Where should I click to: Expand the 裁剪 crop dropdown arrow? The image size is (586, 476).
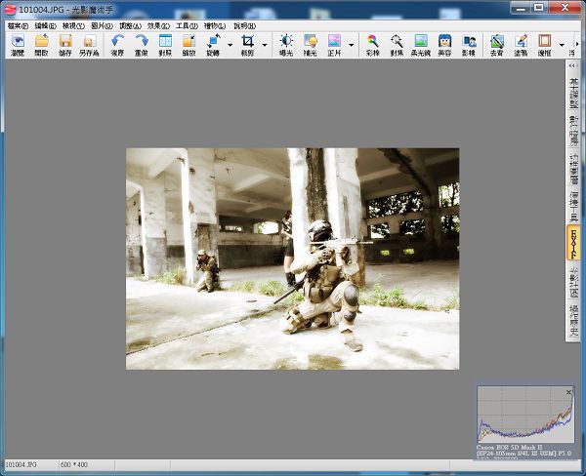[x=265, y=45]
